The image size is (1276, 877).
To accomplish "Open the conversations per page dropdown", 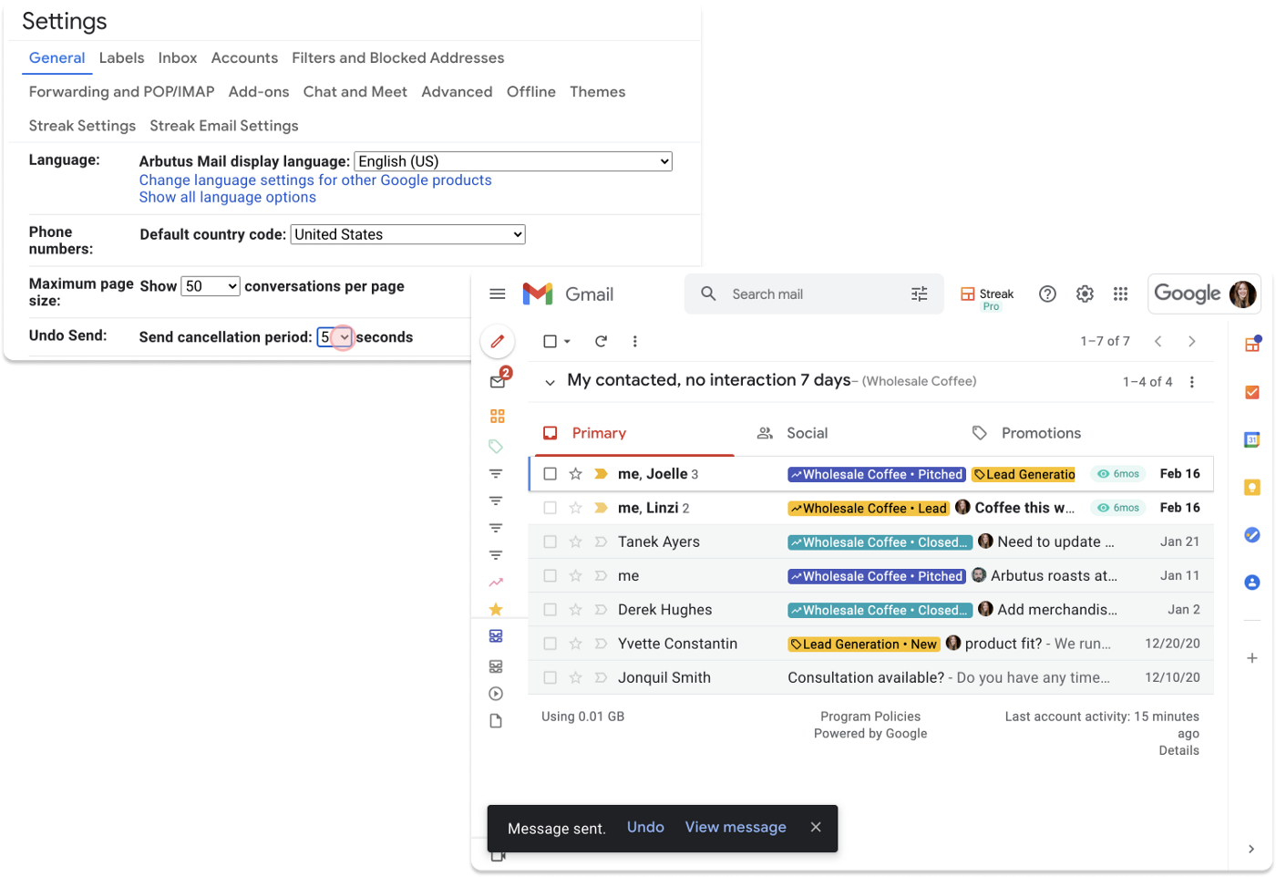I will pyautogui.click(x=210, y=285).
